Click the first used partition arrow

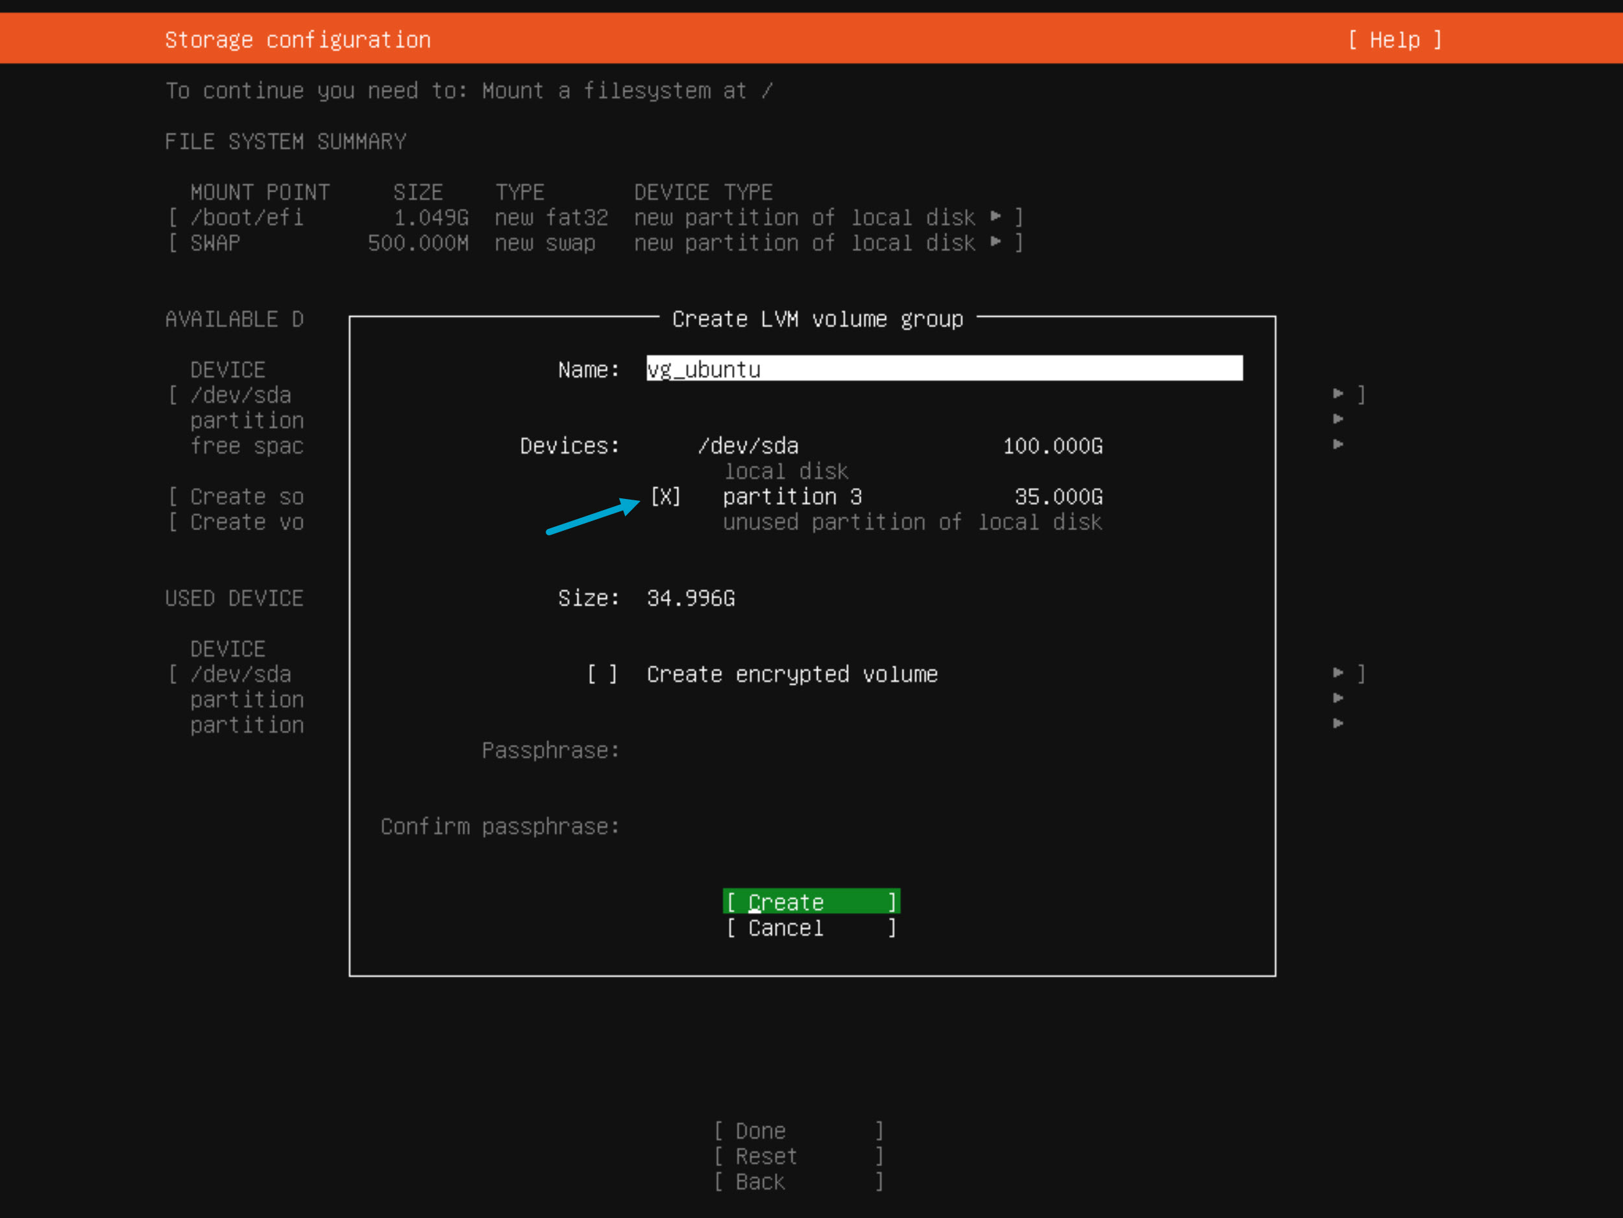coord(1337,698)
